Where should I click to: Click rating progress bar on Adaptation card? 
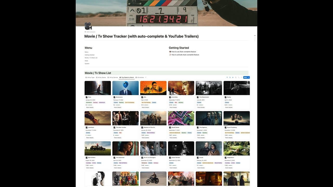[x=230, y=165]
